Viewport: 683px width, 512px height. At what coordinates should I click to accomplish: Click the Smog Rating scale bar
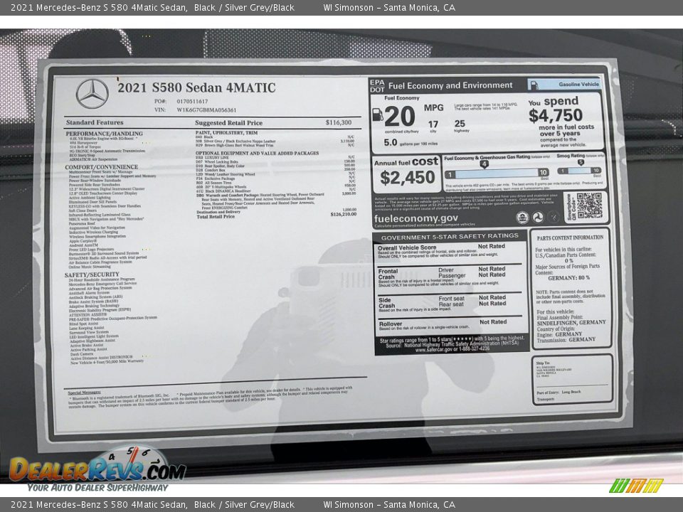[x=580, y=171]
